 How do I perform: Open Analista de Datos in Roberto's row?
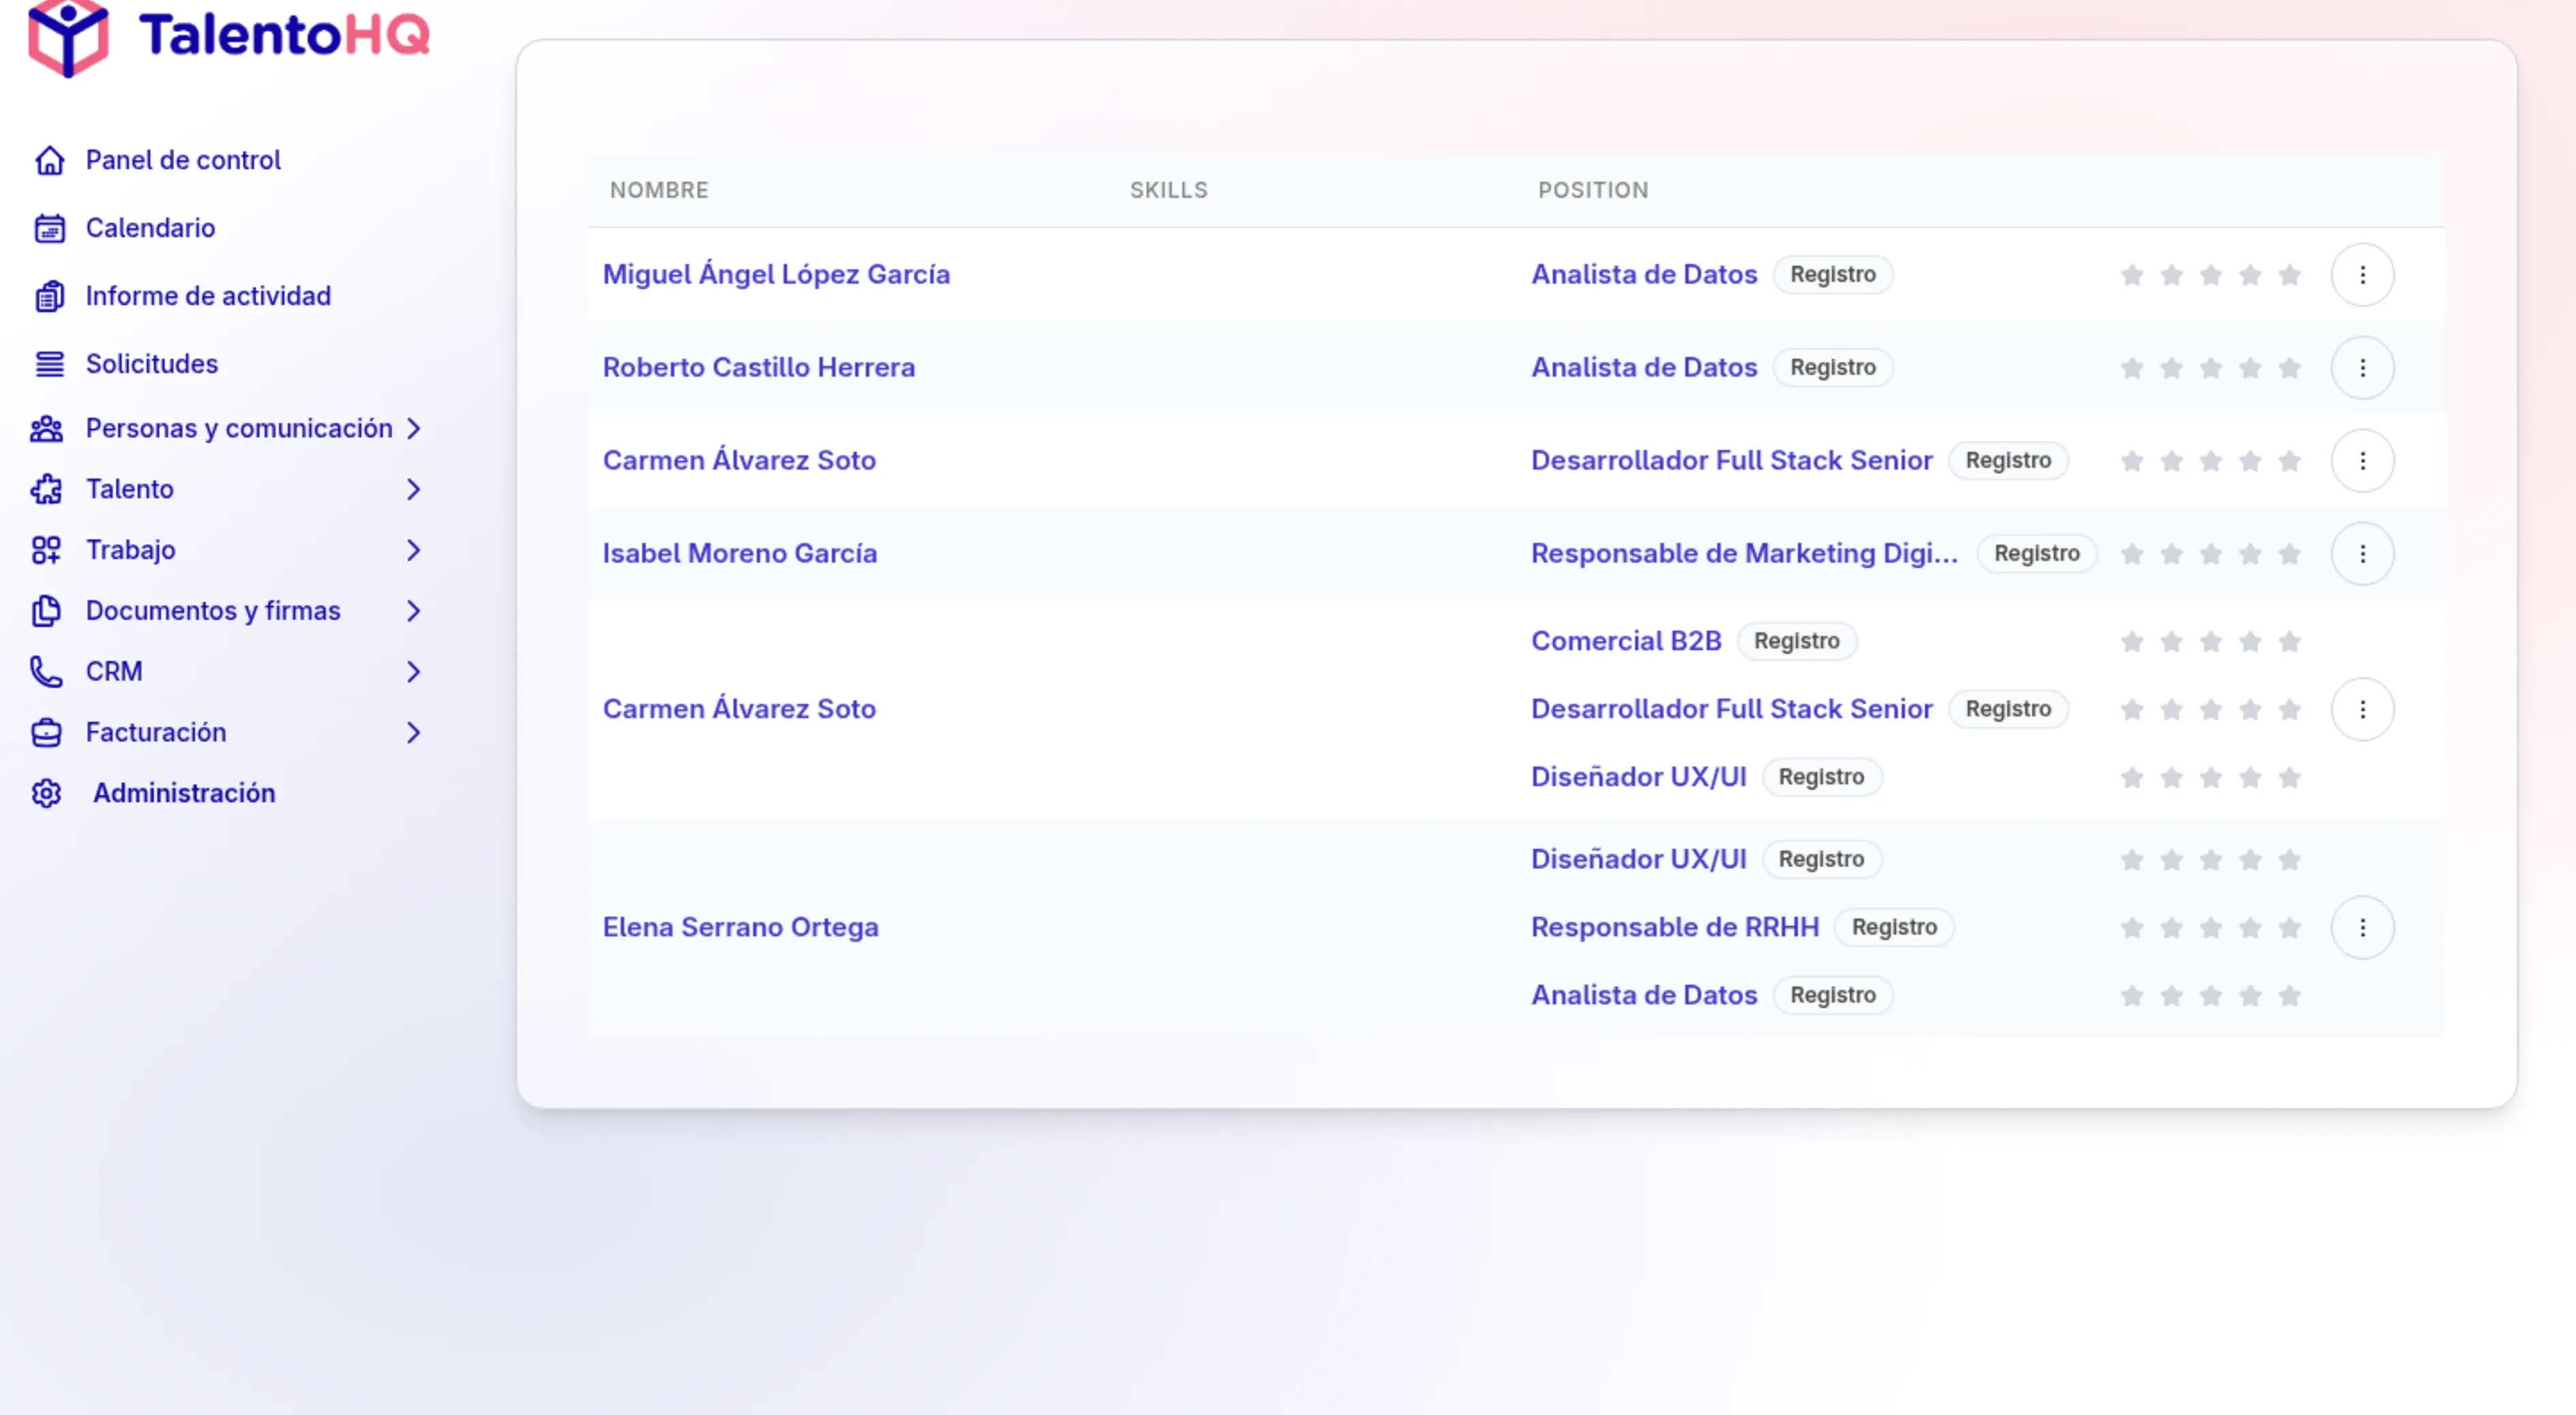1644,367
